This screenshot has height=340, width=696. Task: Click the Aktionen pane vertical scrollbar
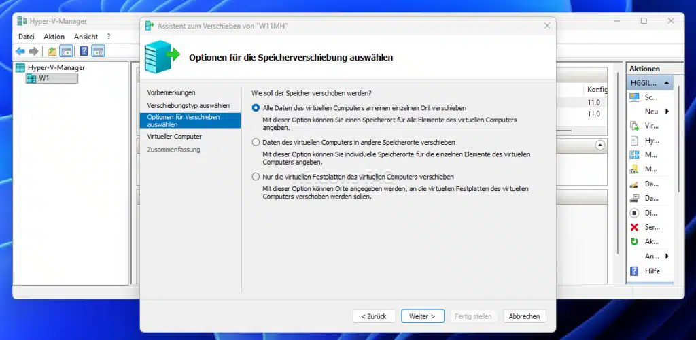678,140
